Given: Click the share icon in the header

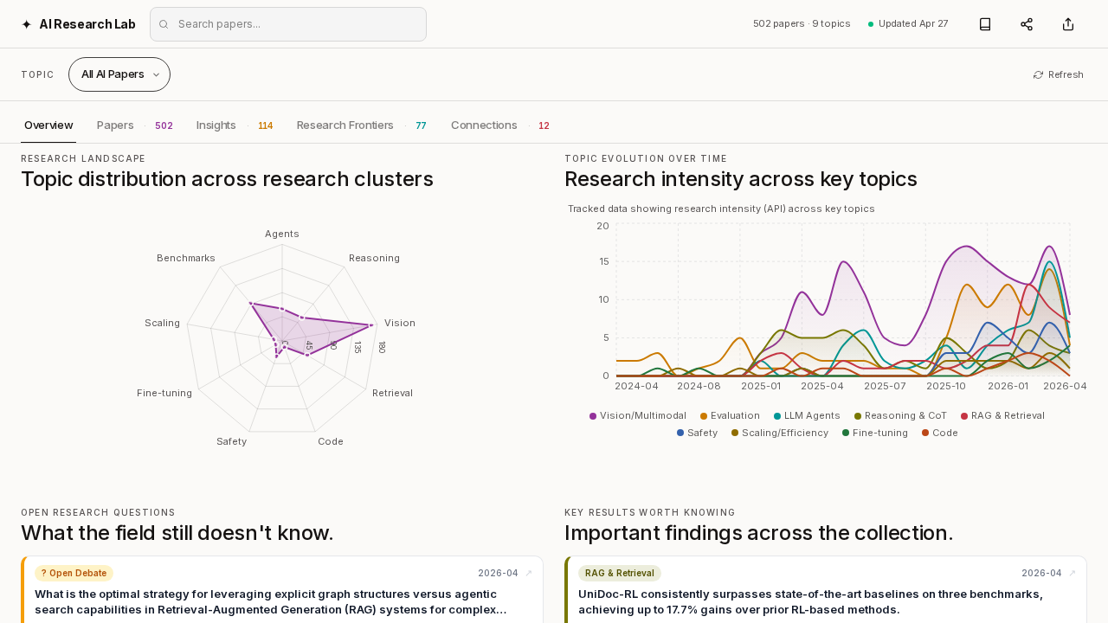Looking at the screenshot, I should tap(1025, 23).
